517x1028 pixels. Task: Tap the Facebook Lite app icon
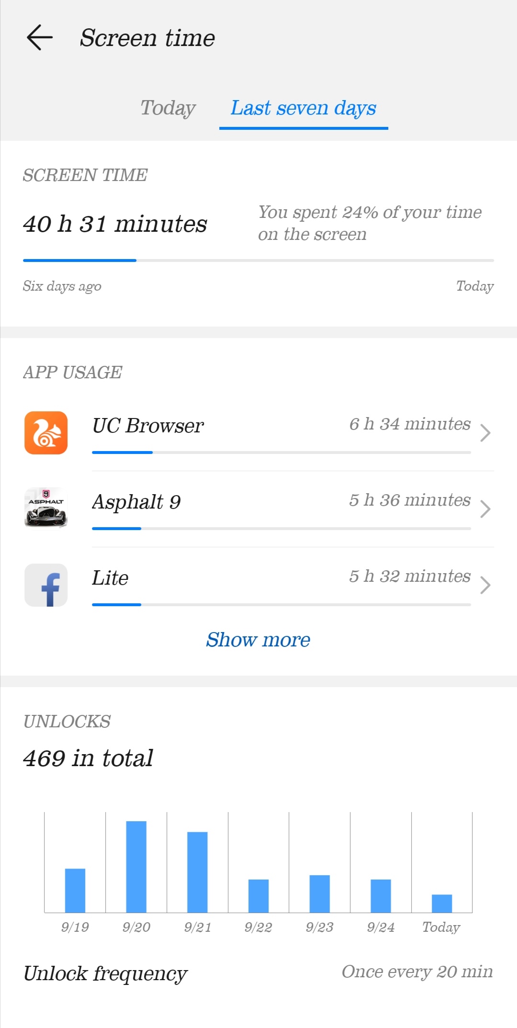[x=46, y=585]
